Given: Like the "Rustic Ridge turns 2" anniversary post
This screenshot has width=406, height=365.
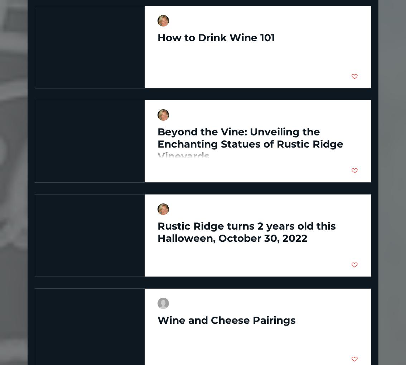Looking at the screenshot, I should [354, 265].
